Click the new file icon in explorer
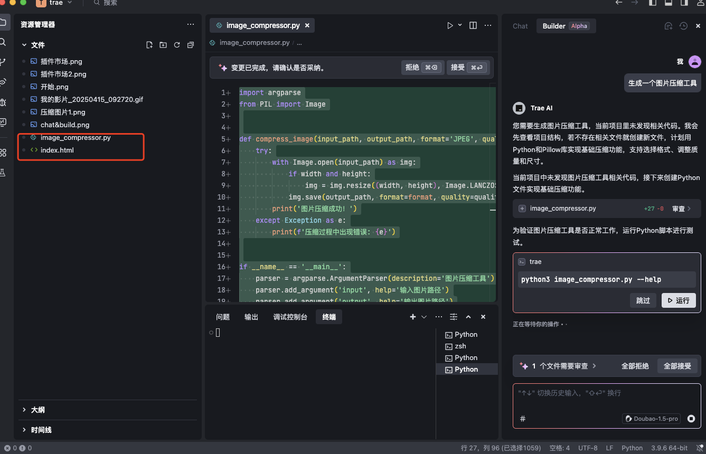Screen dimensions: 706x454 click(149, 45)
